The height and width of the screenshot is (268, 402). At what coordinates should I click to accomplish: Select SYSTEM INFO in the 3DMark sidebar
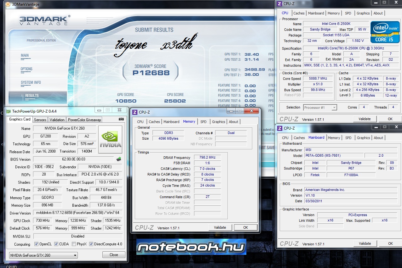point(31,82)
